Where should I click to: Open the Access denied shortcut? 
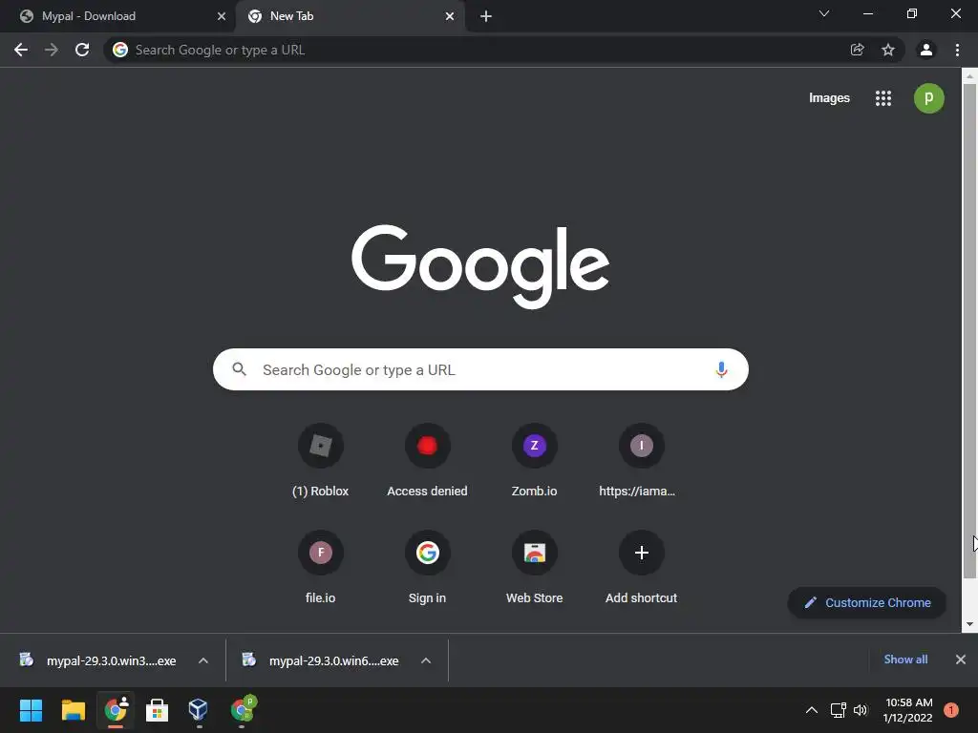pos(427,462)
